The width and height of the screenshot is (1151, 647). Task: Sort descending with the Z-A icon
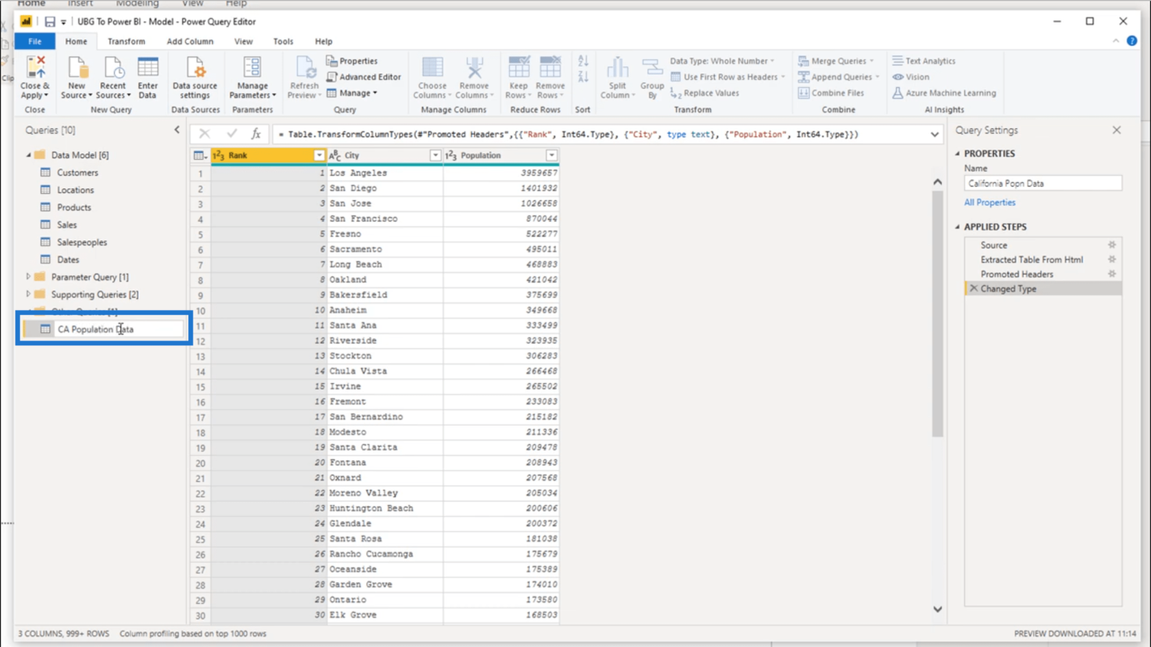click(583, 77)
